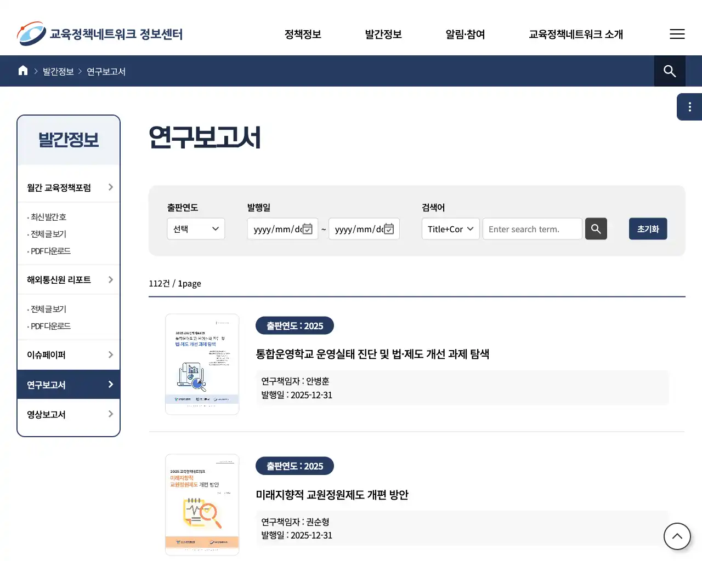Run the search with the magnifier button
This screenshot has height=561, width=702.
[596, 229]
